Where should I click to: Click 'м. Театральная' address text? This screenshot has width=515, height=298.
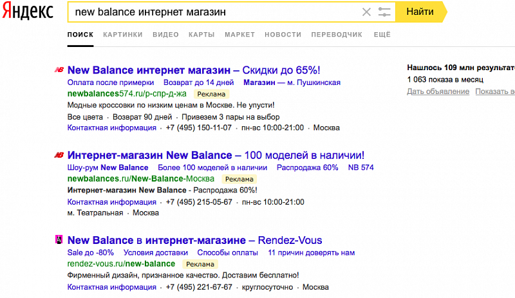95,213
